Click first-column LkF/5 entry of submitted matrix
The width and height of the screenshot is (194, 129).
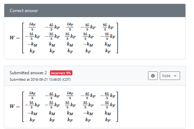pos(32,96)
